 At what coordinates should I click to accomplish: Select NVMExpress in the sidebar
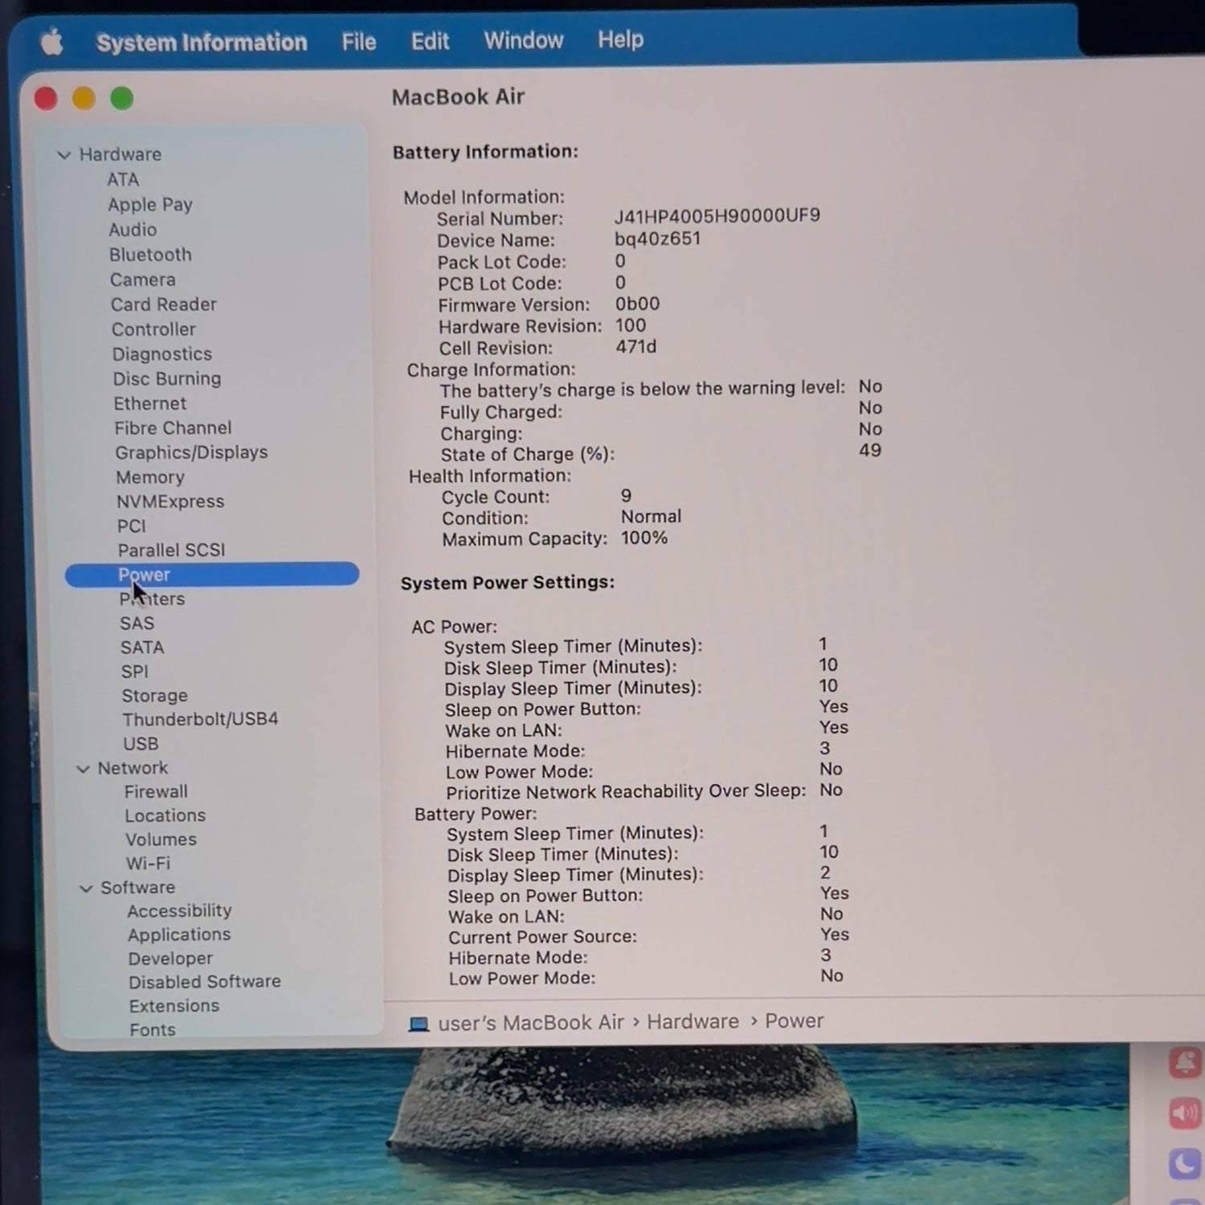point(170,501)
